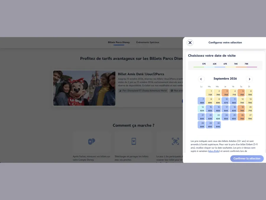Select date 9 in the calendar
This screenshot has width=266, height=200.
pos(217,101)
